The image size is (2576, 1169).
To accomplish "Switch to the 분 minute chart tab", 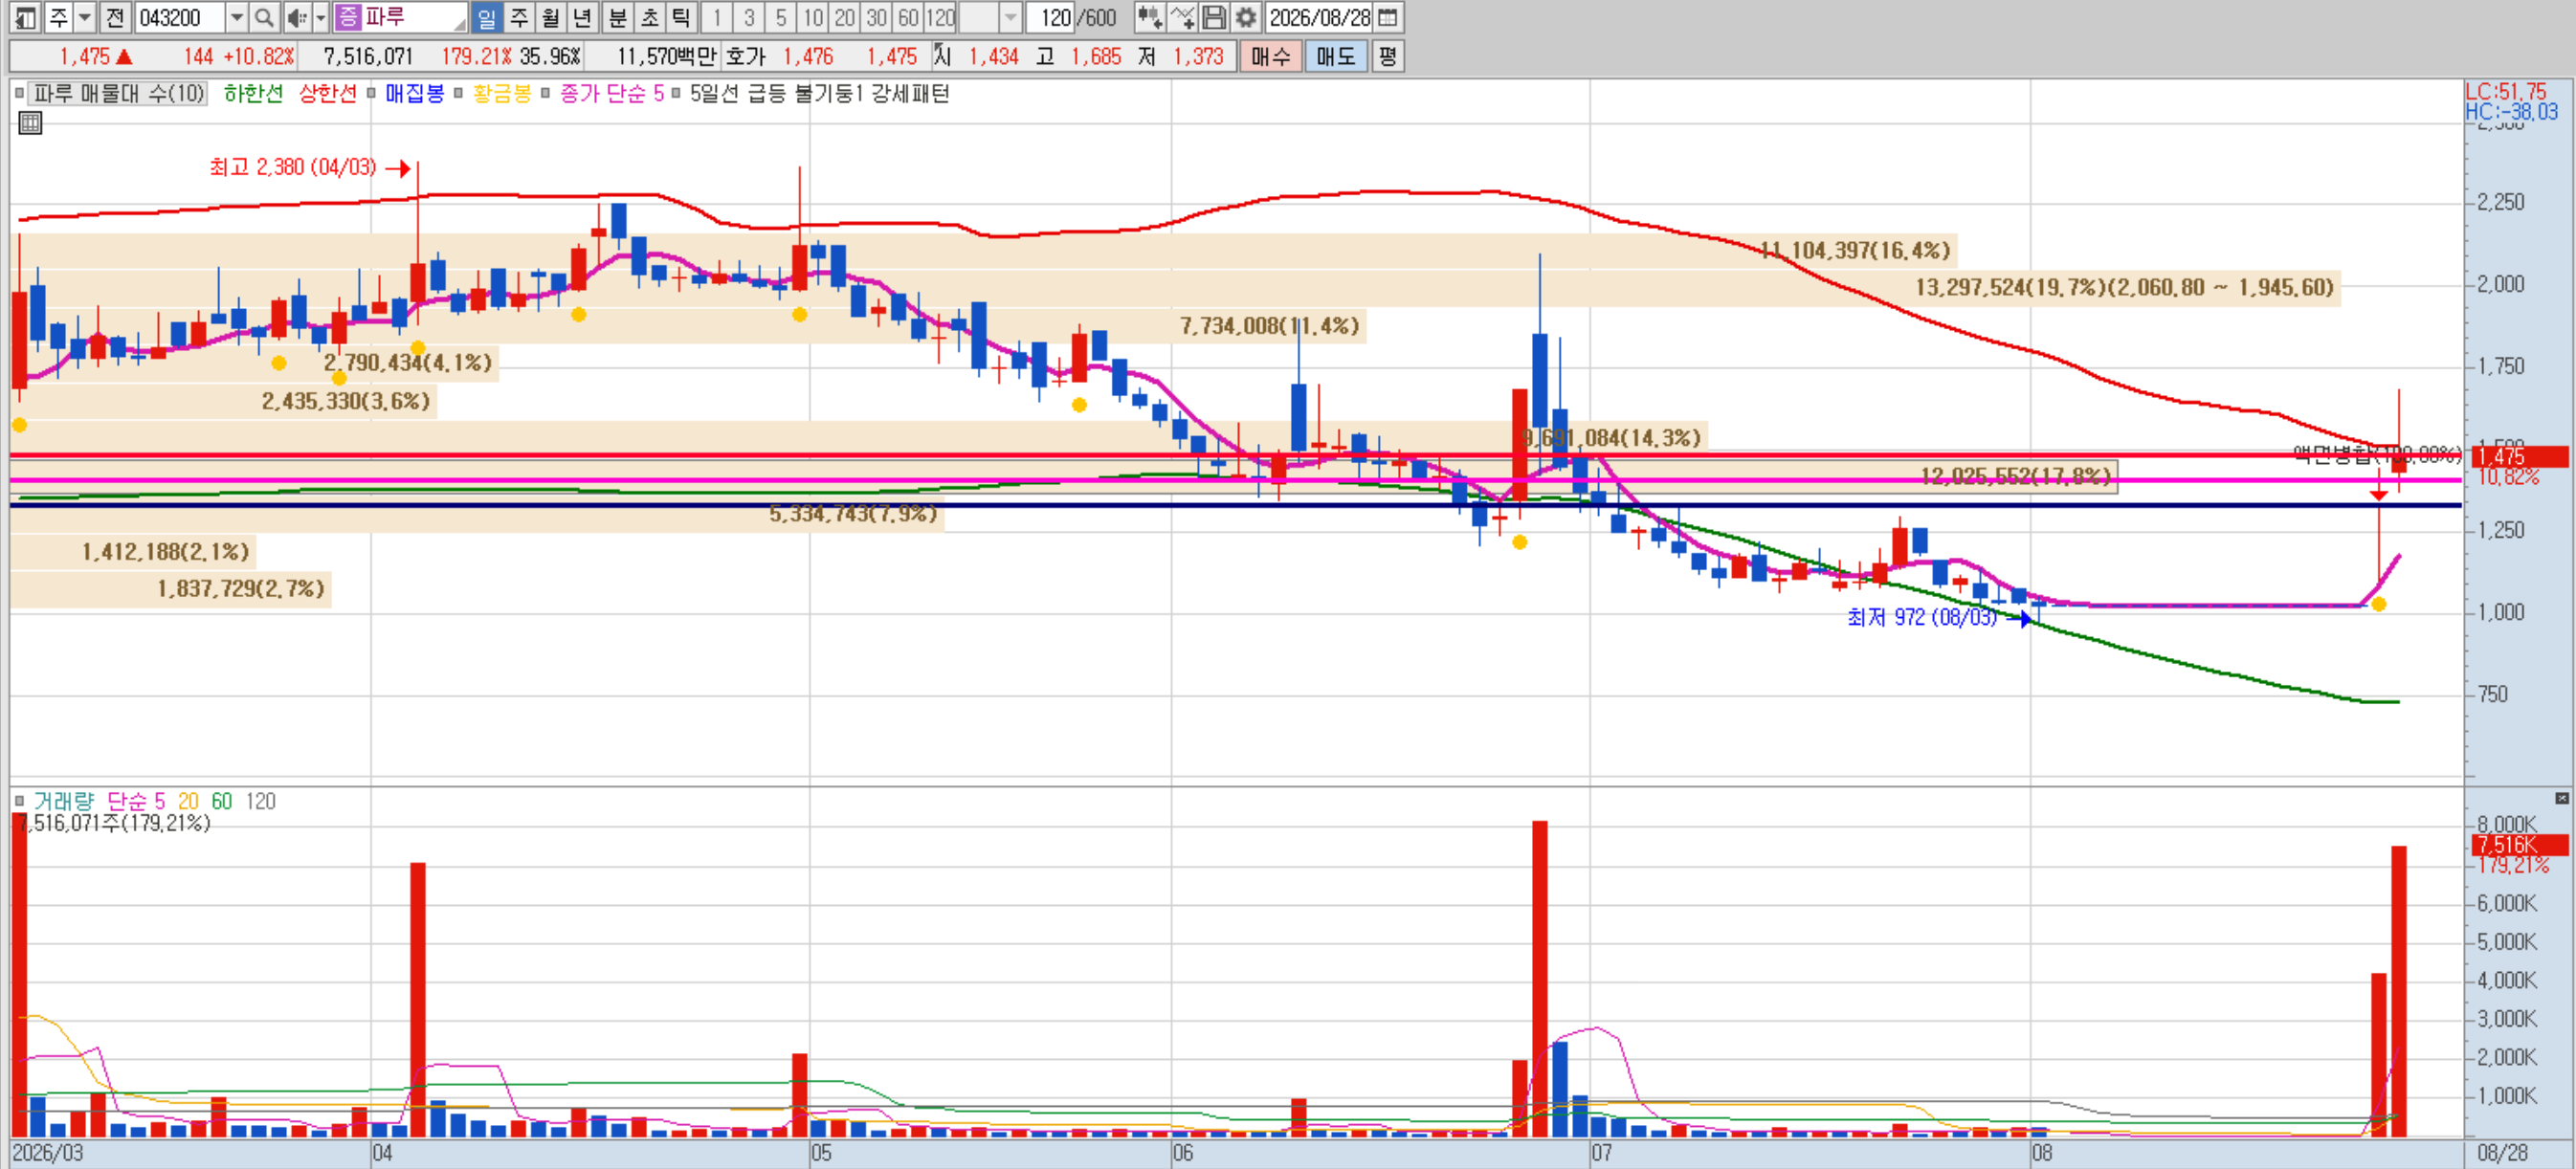I will pos(618,17).
